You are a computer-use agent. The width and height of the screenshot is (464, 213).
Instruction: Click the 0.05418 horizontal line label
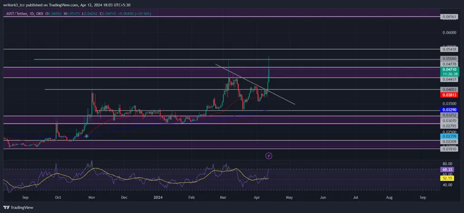(x=449, y=49)
